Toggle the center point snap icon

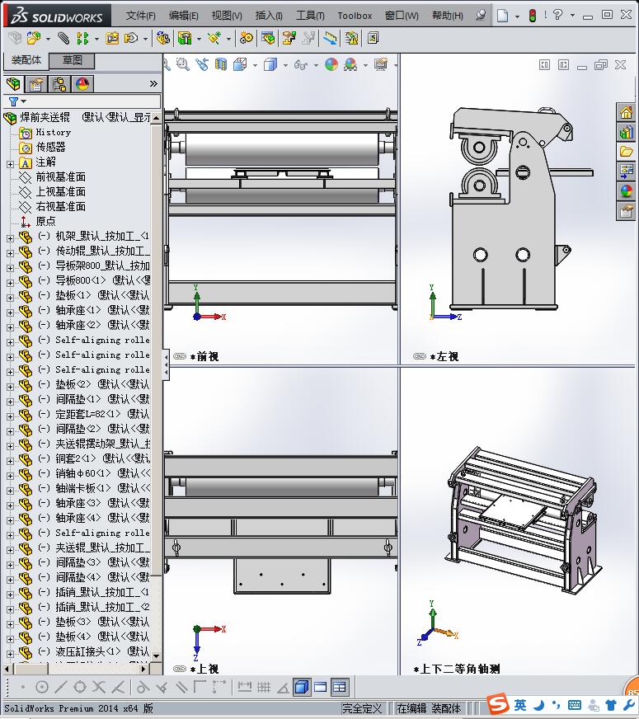[42, 687]
